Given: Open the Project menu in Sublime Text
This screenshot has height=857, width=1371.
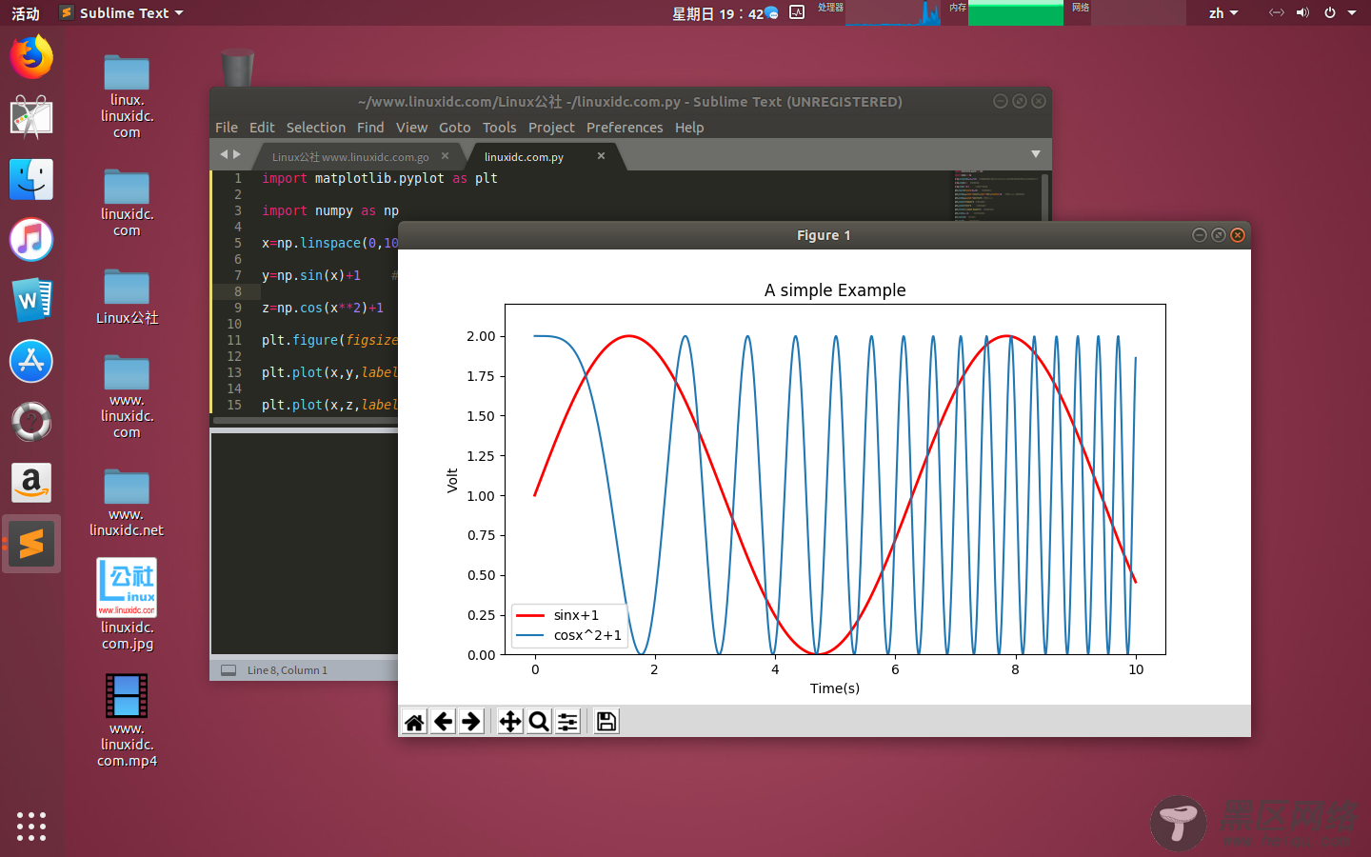Looking at the screenshot, I should coord(551,128).
